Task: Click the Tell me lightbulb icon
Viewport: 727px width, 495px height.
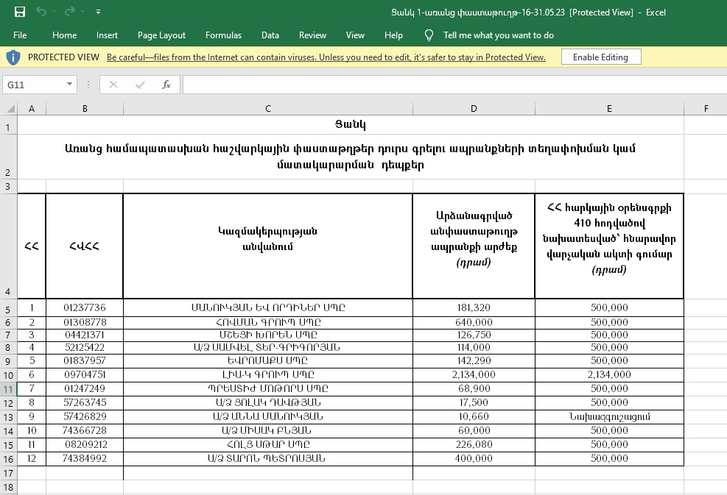Action: click(429, 35)
